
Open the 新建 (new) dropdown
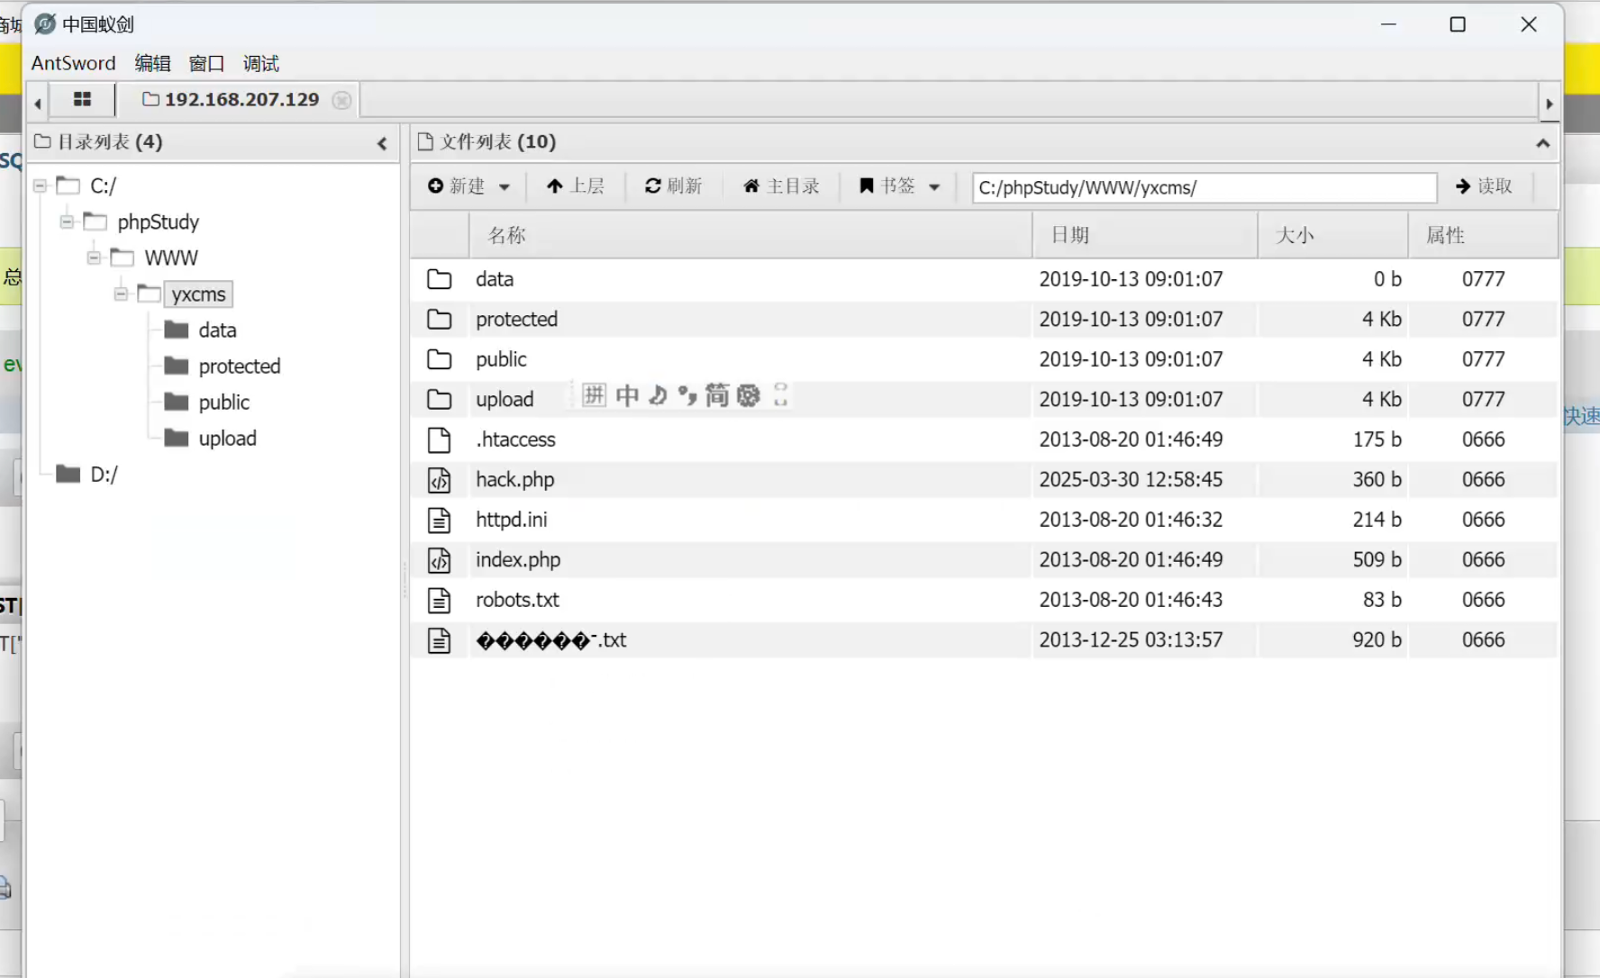(468, 186)
